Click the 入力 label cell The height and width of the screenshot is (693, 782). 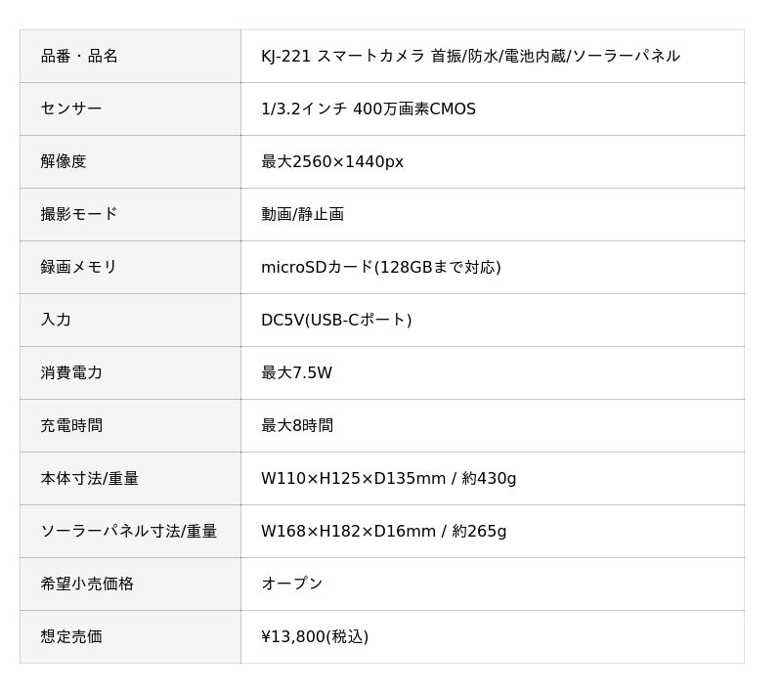click(x=130, y=320)
